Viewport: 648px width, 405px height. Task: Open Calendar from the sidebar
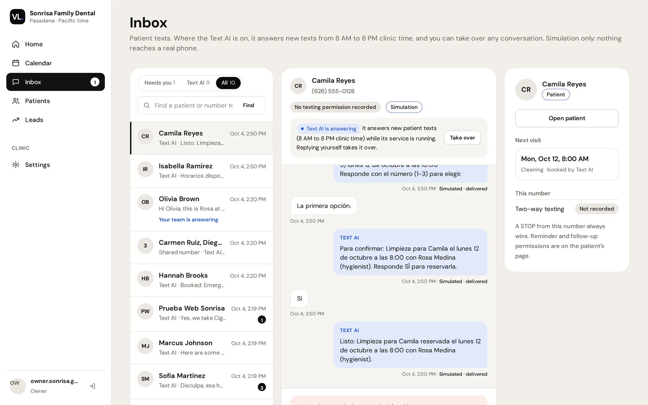click(x=55, y=63)
